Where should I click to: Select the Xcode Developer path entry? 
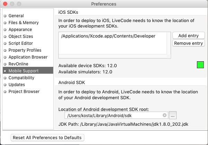point(108,36)
